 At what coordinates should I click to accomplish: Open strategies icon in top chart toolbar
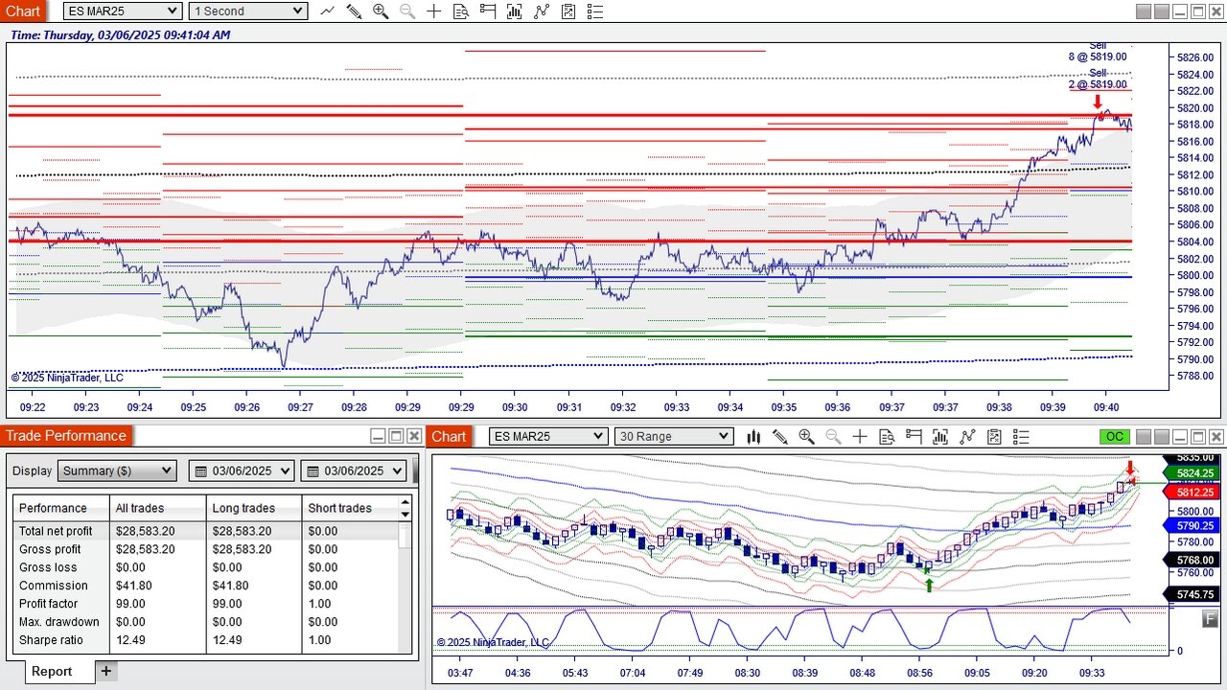tap(568, 11)
